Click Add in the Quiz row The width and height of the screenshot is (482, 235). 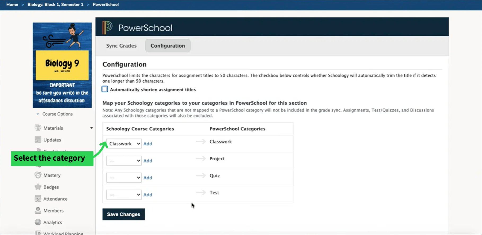(x=148, y=178)
